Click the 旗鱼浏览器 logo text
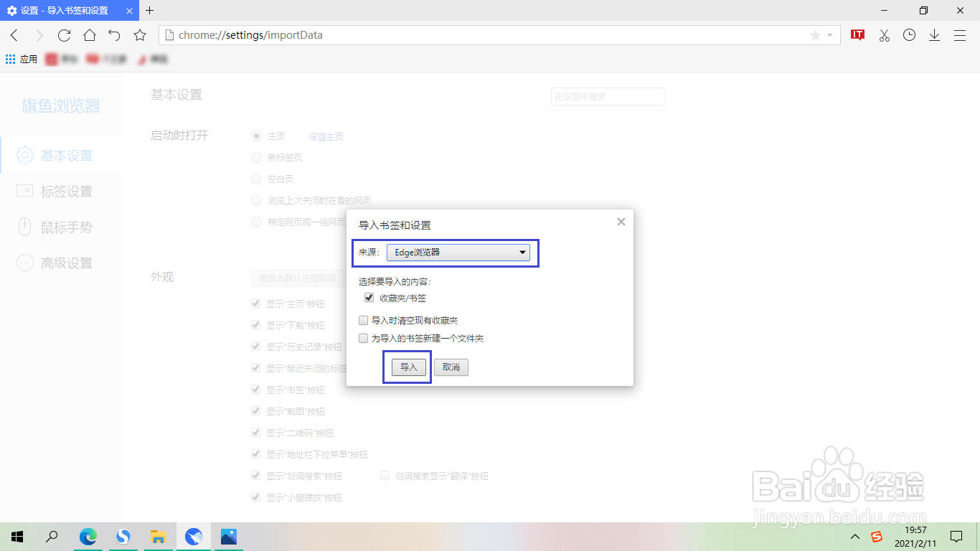 click(x=61, y=106)
